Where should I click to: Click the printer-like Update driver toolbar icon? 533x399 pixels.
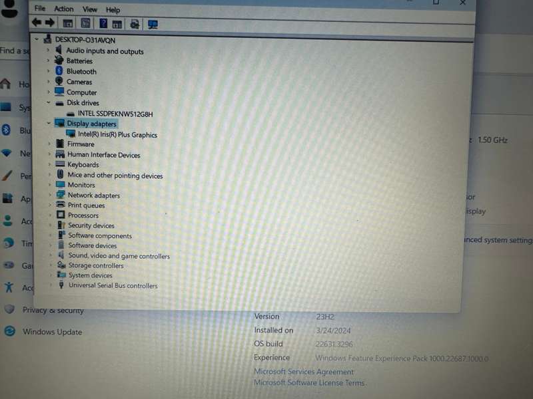click(135, 24)
